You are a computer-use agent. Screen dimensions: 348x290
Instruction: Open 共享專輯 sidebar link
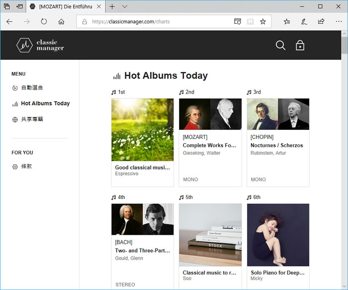pos(32,119)
